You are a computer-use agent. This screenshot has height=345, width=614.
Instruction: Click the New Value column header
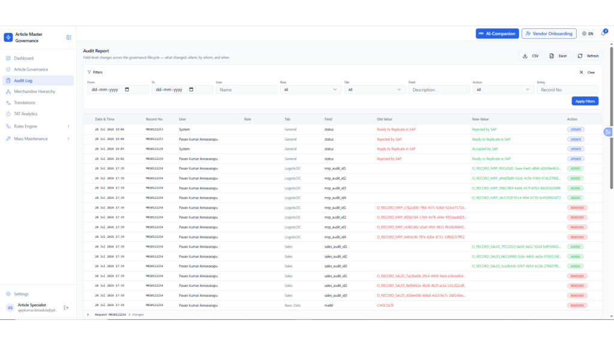[480, 119]
